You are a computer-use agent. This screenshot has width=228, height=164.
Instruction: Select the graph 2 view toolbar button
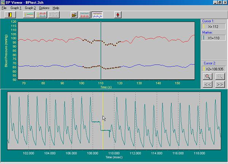pyautogui.click(x=41, y=15)
